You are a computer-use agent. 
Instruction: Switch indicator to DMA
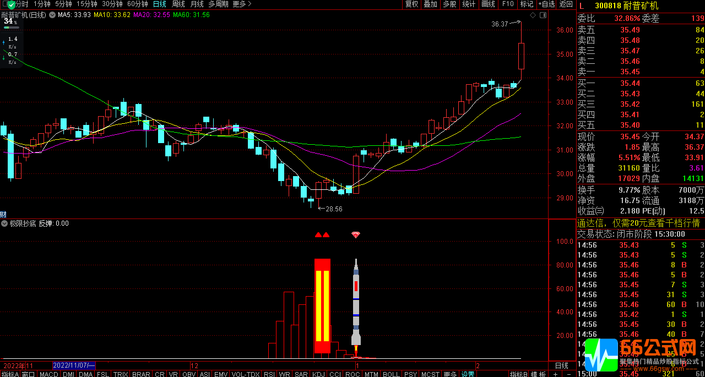[85, 374]
